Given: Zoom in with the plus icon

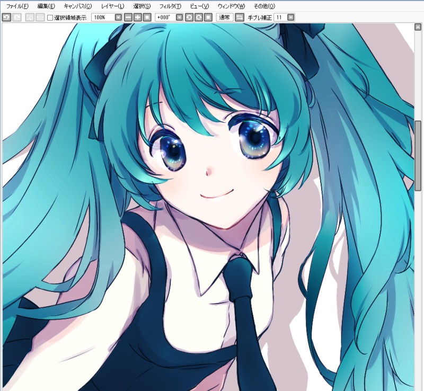Looking at the screenshot, I should pyautogui.click(x=138, y=17).
